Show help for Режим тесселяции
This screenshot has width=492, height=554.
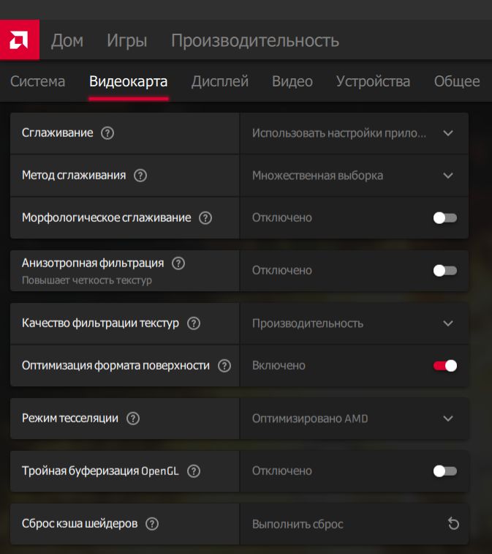pos(132,419)
